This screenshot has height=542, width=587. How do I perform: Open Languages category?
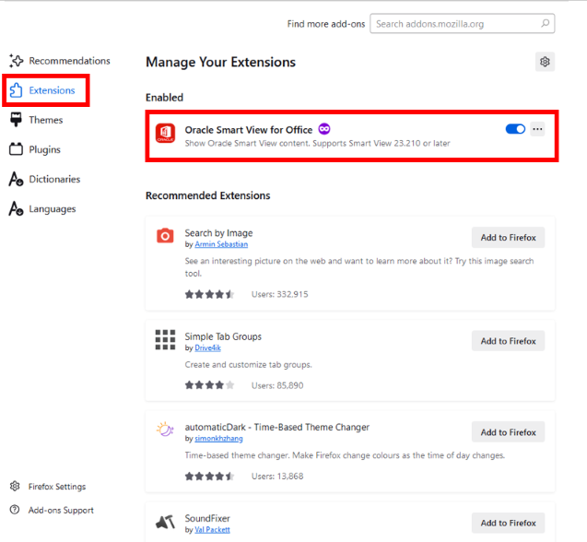(x=42, y=208)
